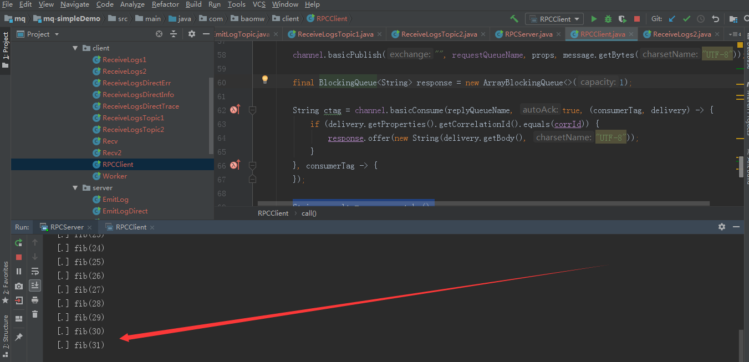Viewport: 749px width, 362px height.
Task: Click the Up the Stack Trace arrow
Action: coord(35,242)
